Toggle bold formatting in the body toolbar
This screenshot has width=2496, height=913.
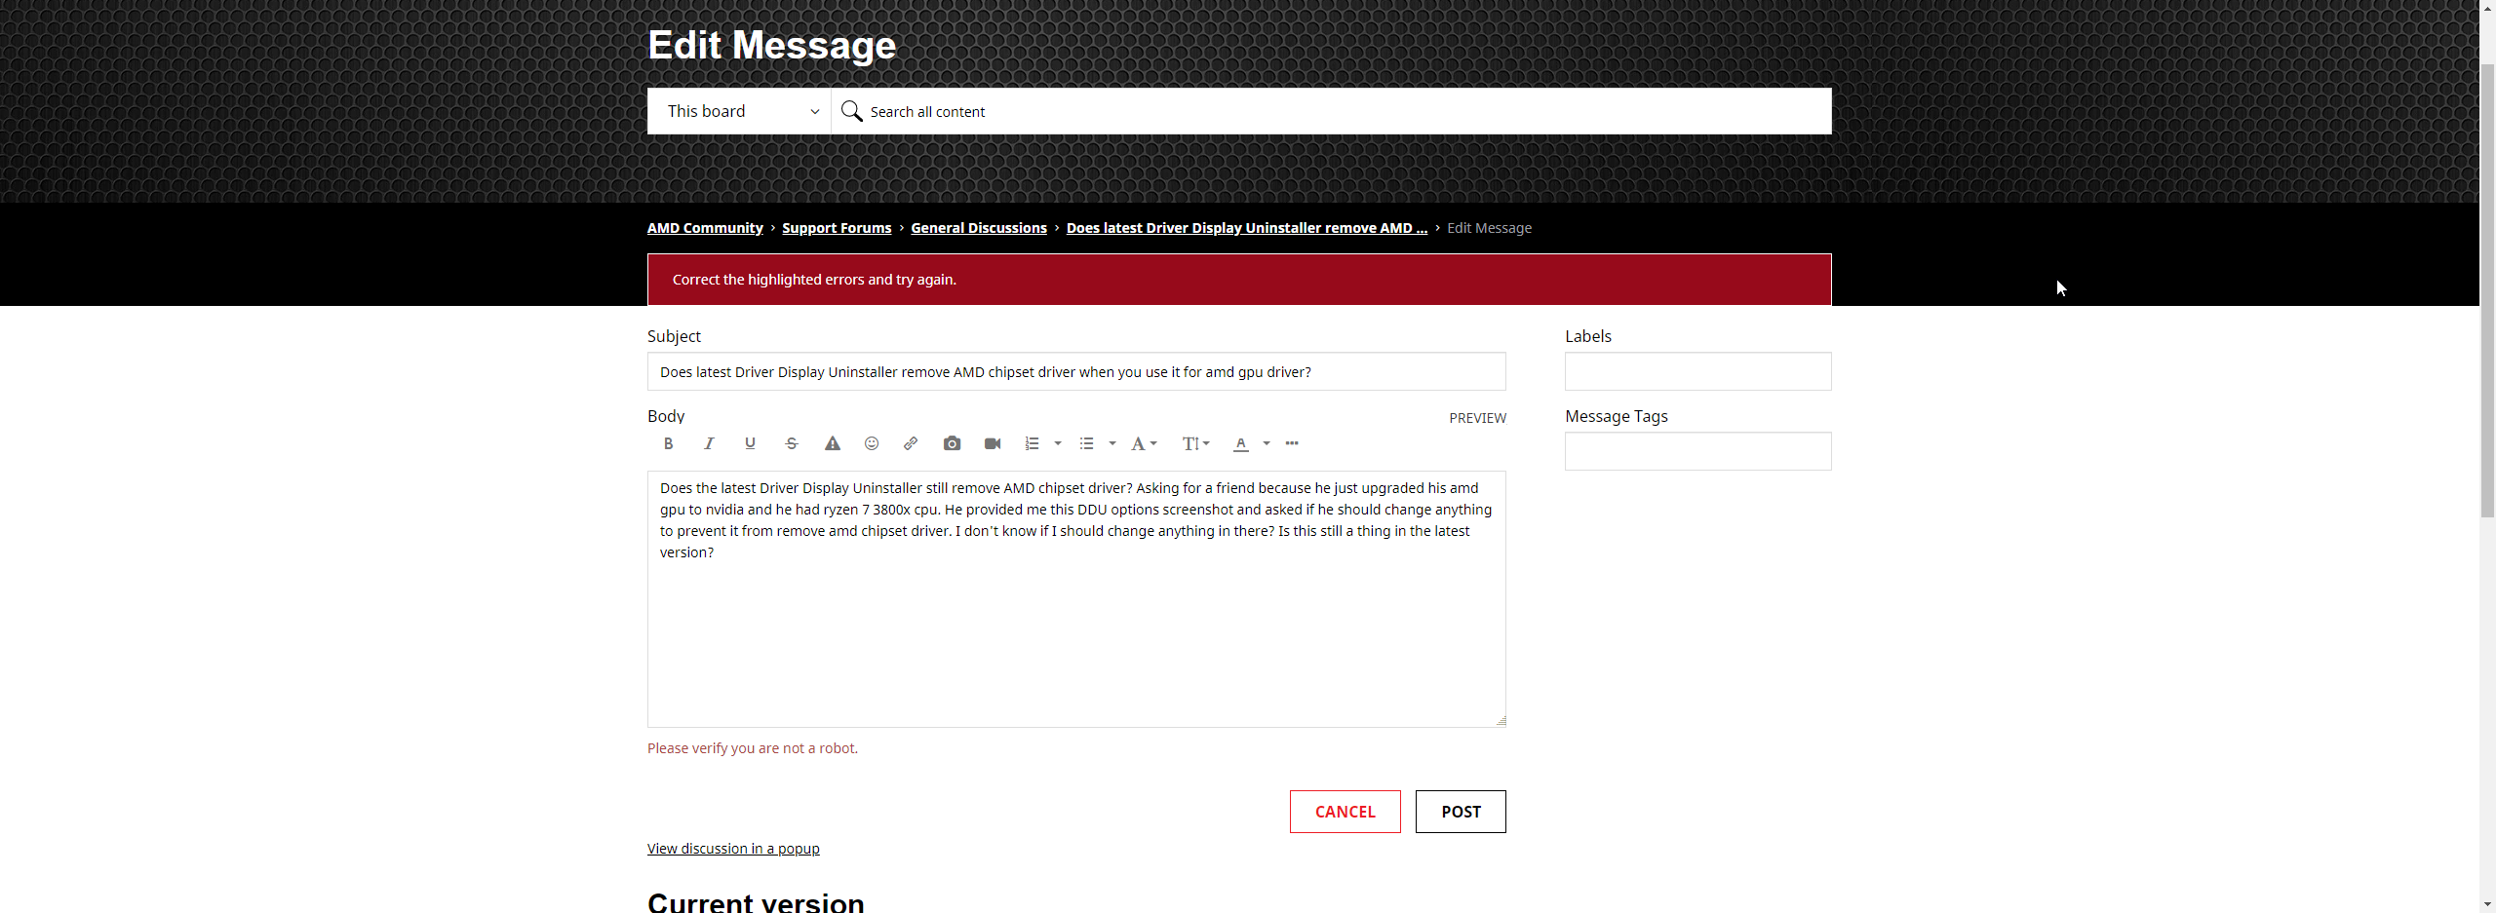tap(668, 443)
